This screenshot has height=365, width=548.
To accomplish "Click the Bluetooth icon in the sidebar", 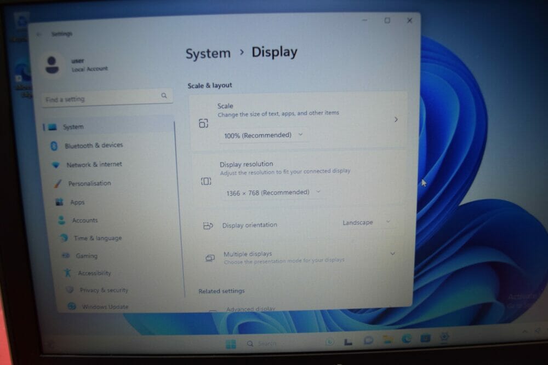I will coord(54,146).
